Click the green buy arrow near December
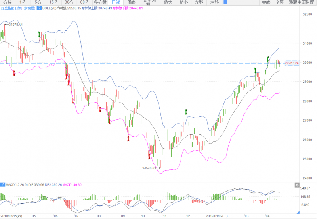 (x=186, y=112)
